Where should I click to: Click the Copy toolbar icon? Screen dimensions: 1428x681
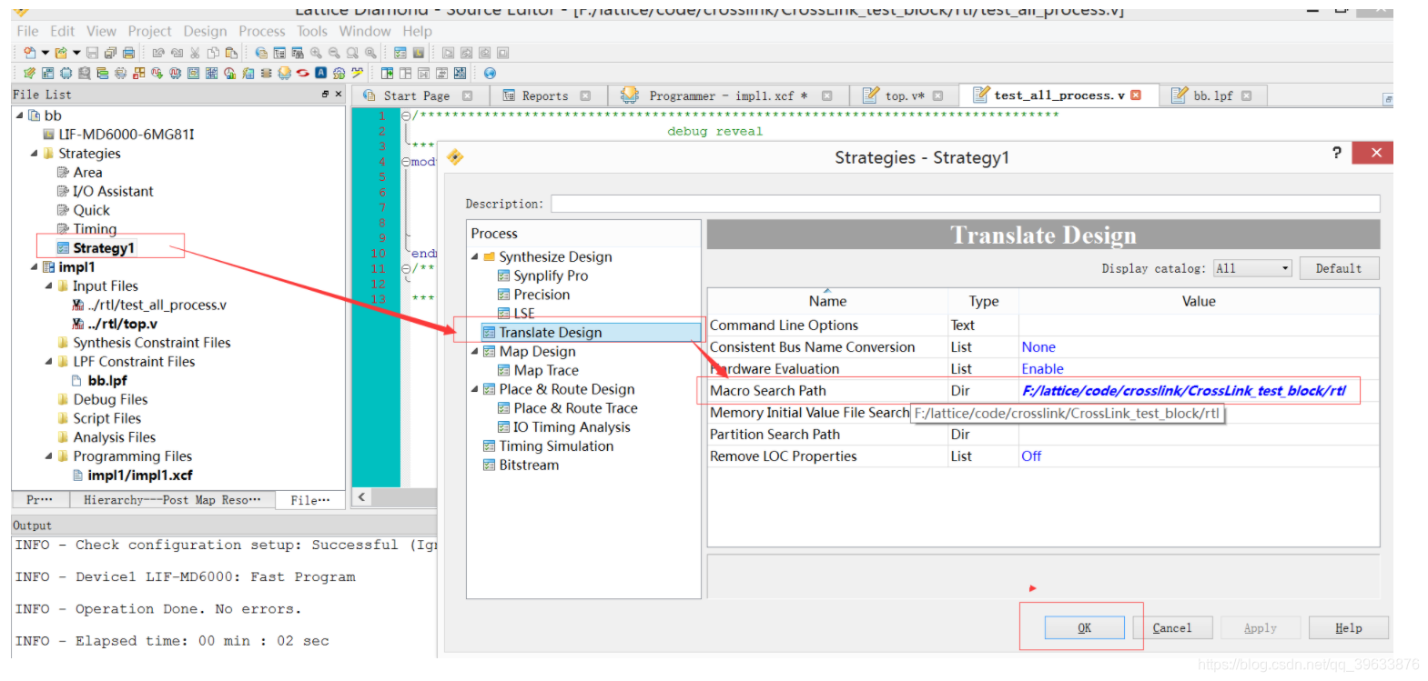(213, 53)
